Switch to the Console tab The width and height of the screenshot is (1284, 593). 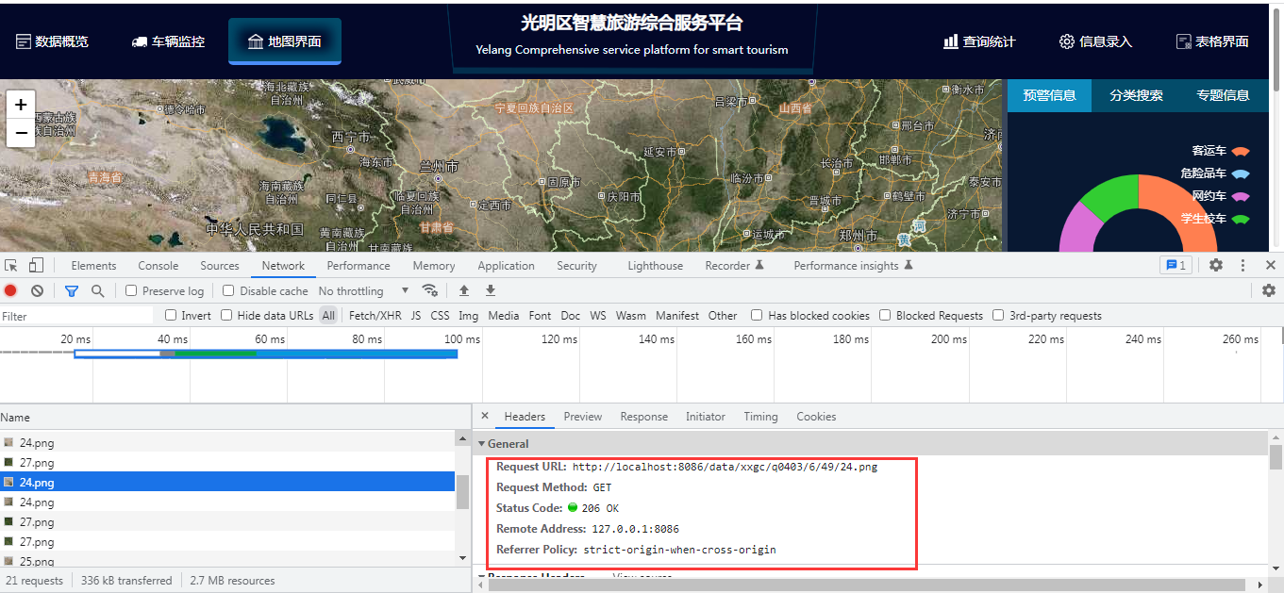[x=158, y=266]
